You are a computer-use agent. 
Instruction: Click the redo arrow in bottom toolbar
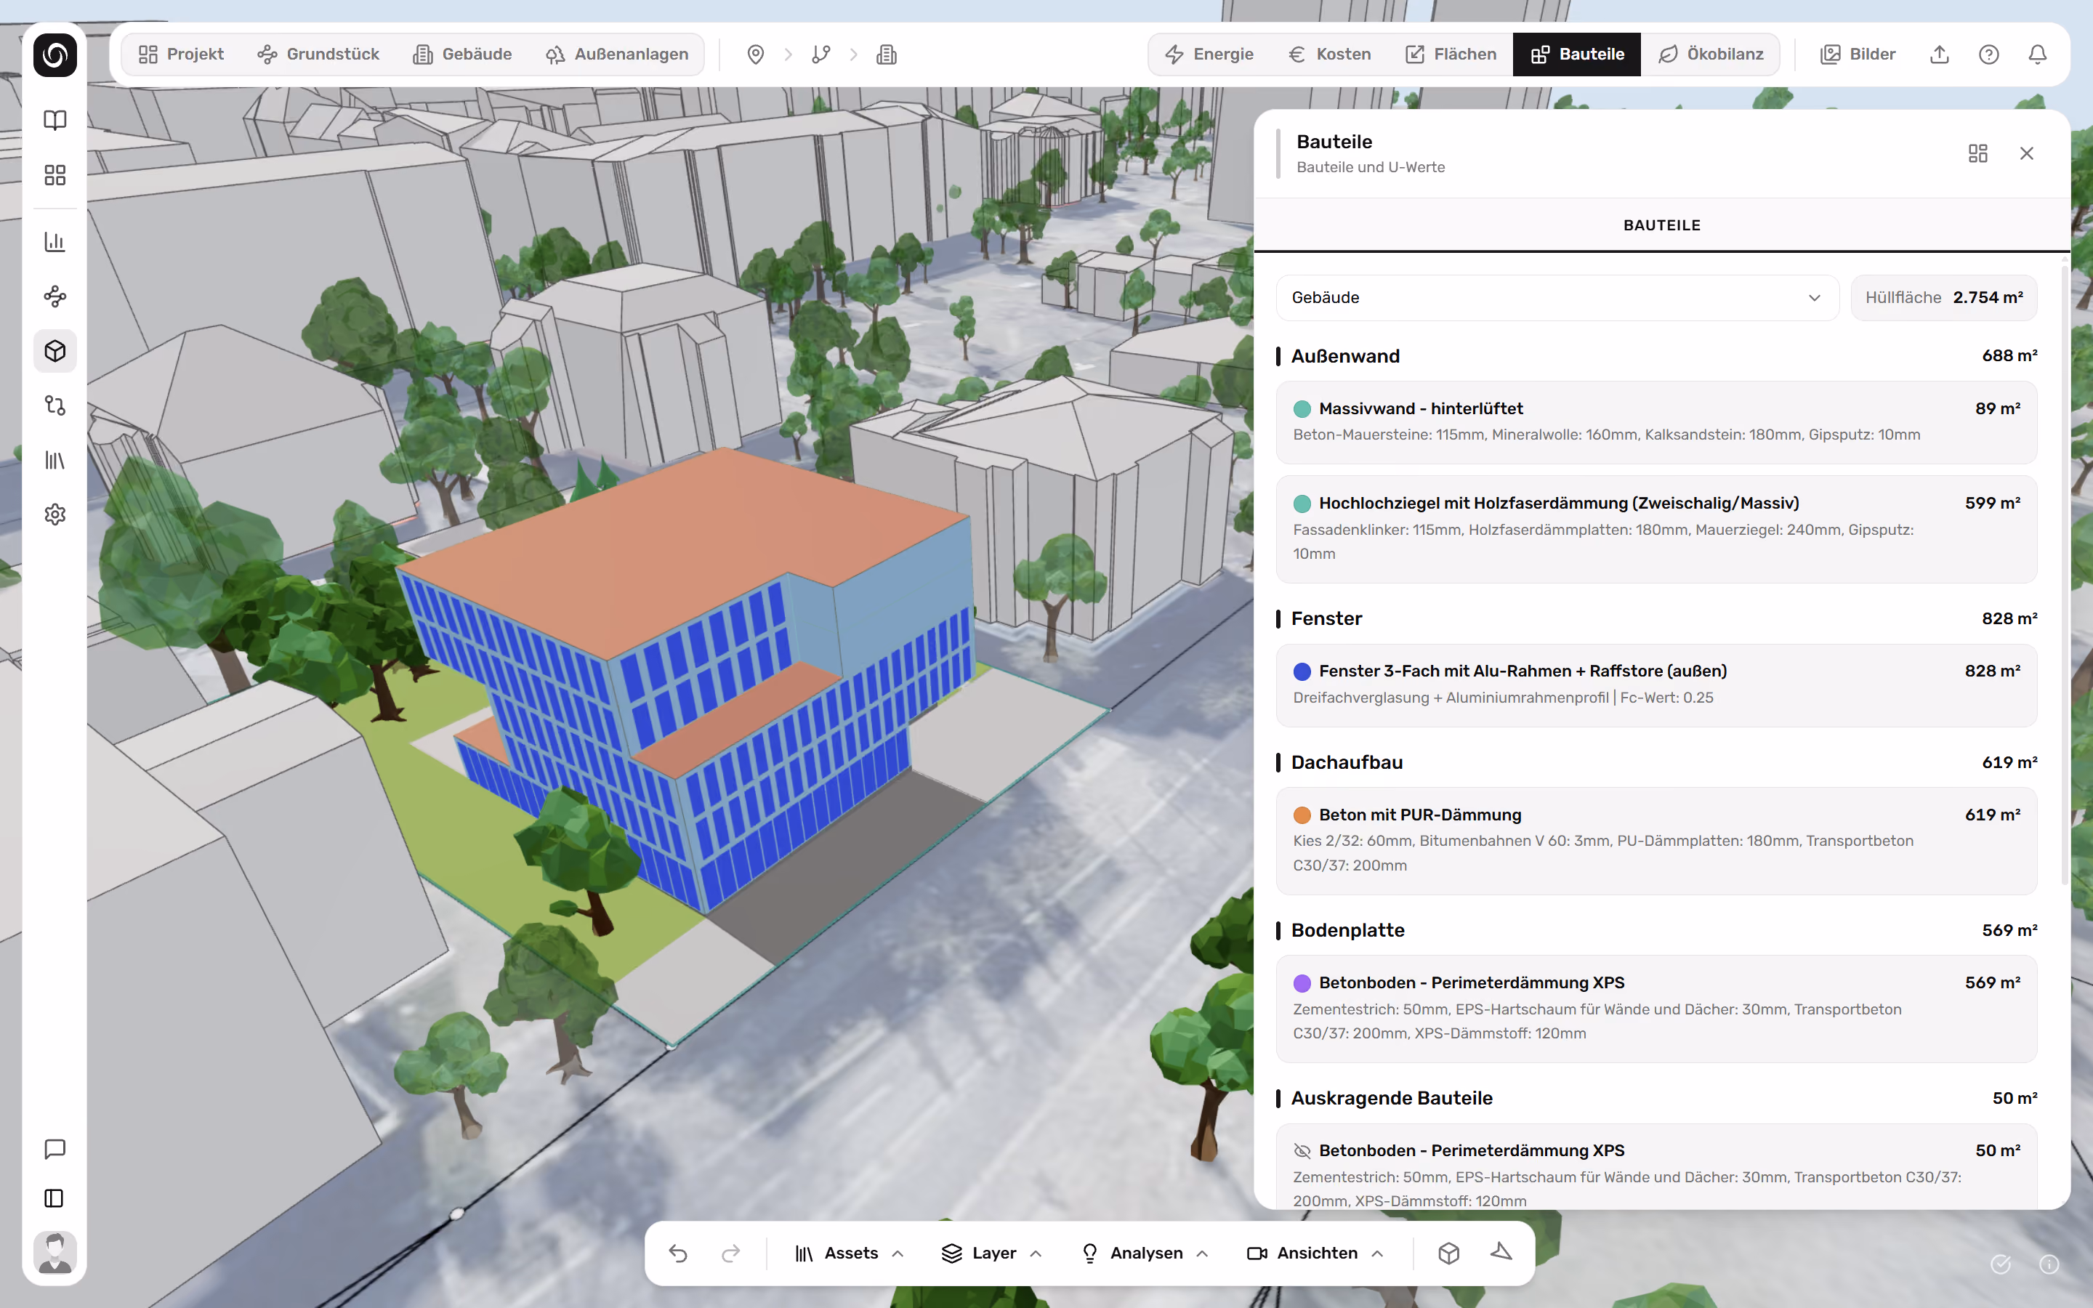[731, 1253]
